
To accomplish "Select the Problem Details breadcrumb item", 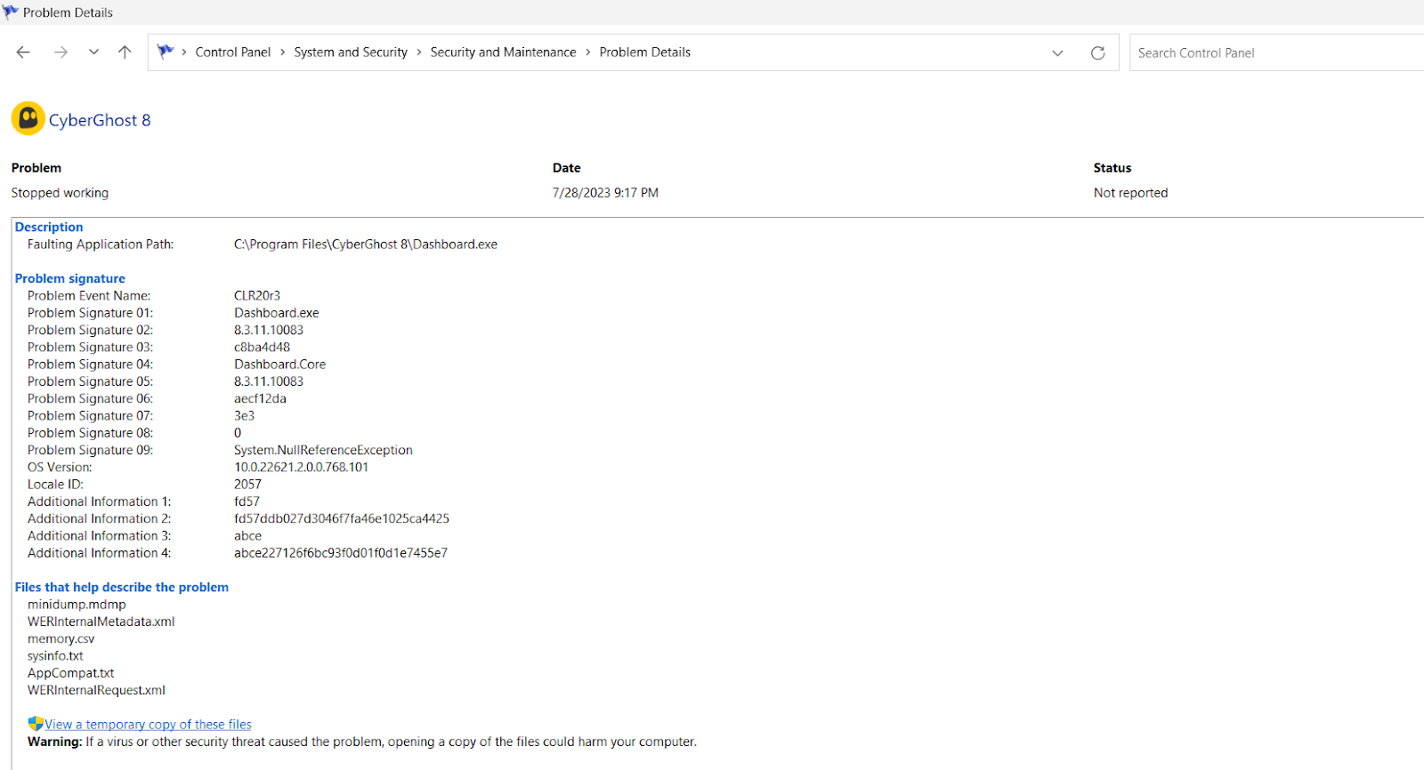I will coord(644,52).
